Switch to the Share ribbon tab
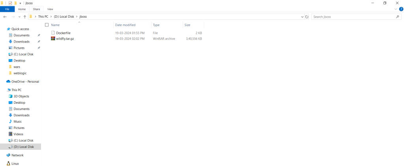This screenshot has height=166, width=404. coord(36,9)
